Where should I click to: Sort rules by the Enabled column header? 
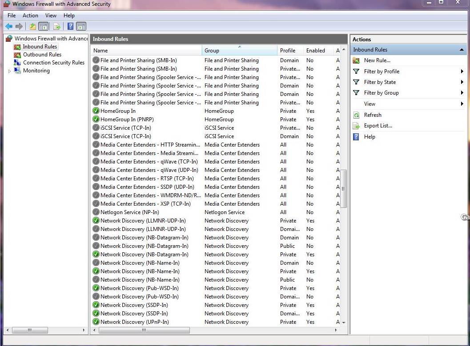tap(318, 51)
